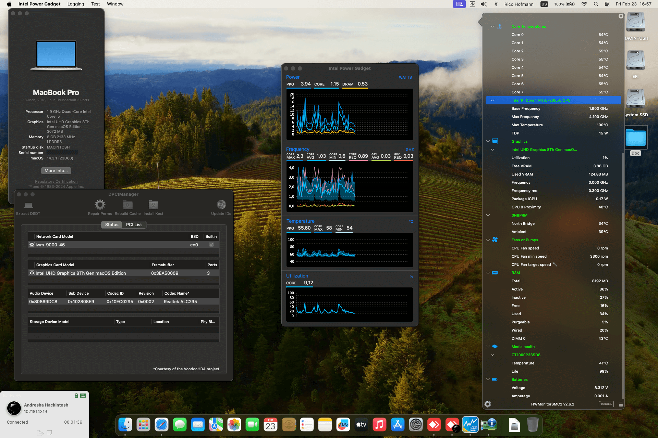This screenshot has width=658, height=438.
Task: Click the Bluetooth menu bar icon
Action: click(x=496, y=4)
